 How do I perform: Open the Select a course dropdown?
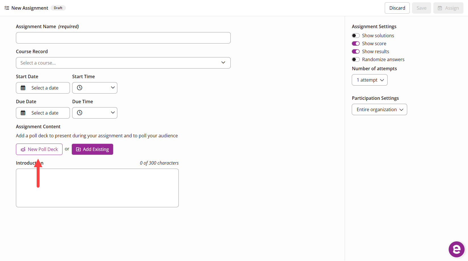click(x=123, y=63)
